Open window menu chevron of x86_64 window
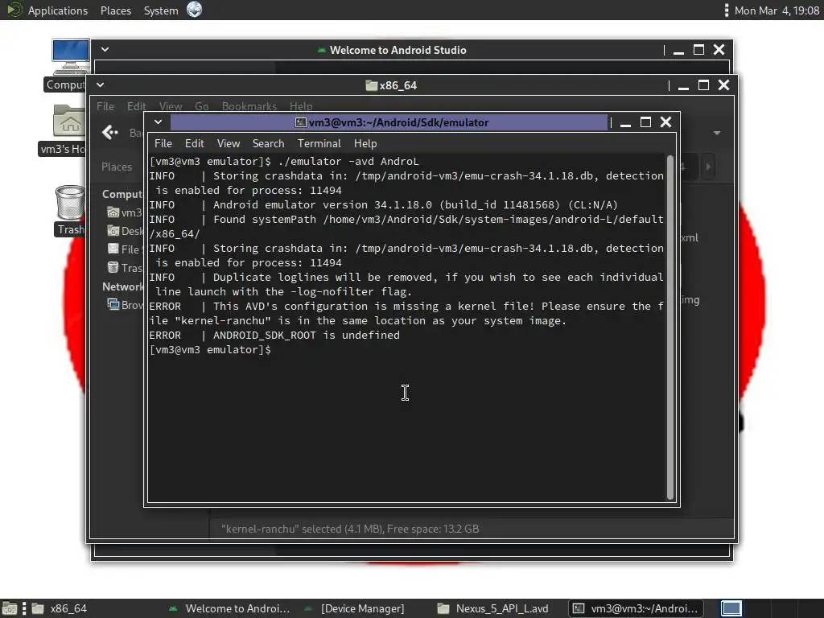 pos(101,84)
